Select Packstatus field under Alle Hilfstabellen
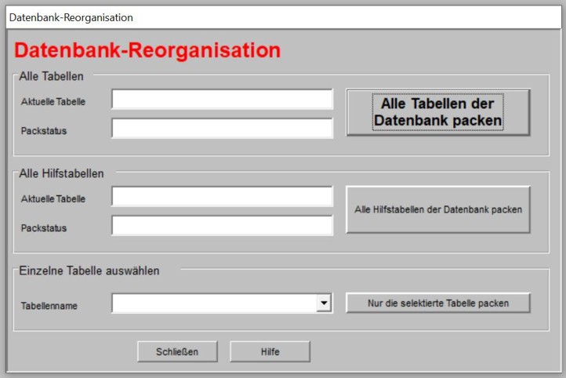 [x=222, y=226]
